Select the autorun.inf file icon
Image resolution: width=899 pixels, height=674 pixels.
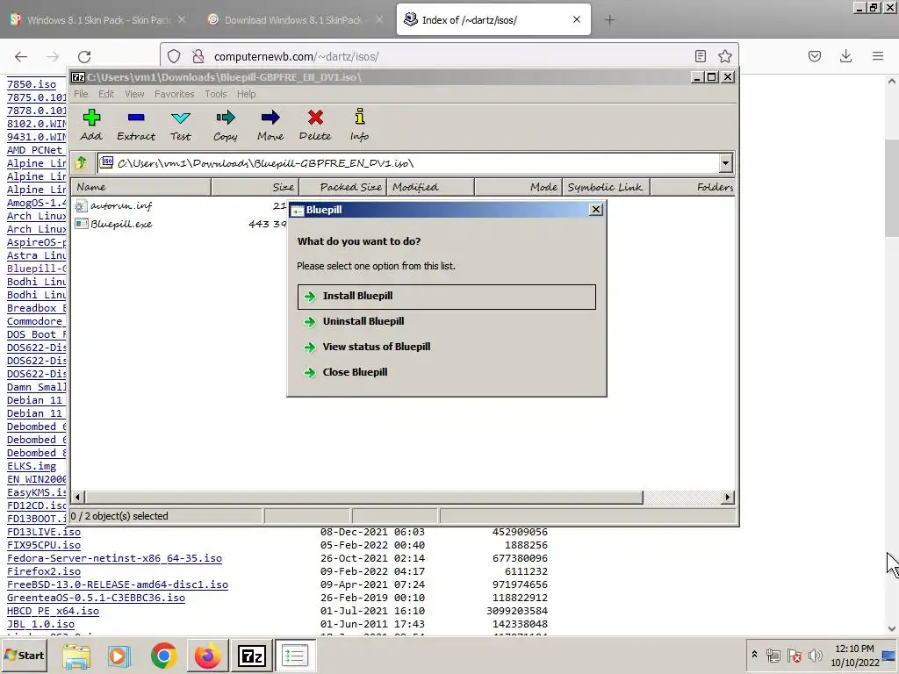81,205
